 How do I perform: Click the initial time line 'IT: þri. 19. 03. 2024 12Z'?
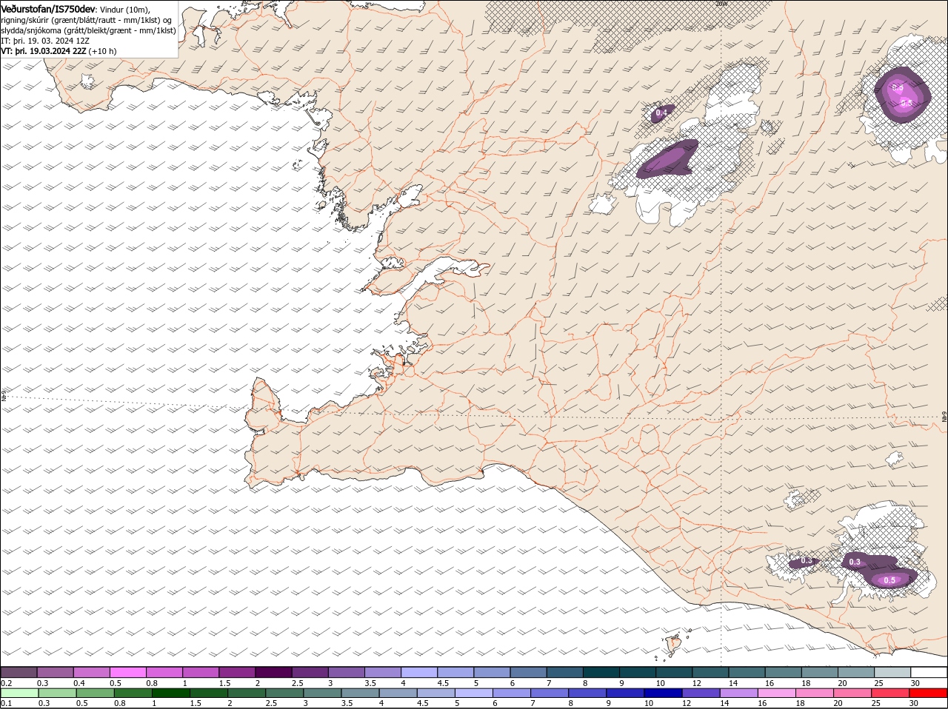click(45, 41)
